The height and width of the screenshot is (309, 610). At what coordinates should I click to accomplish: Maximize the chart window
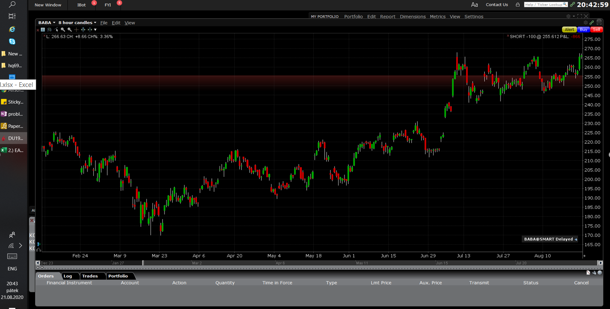599,22
